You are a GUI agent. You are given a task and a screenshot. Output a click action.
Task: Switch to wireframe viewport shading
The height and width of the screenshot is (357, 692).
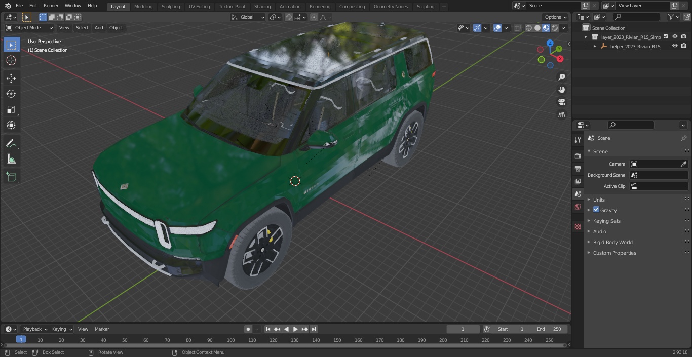pyautogui.click(x=529, y=28)
